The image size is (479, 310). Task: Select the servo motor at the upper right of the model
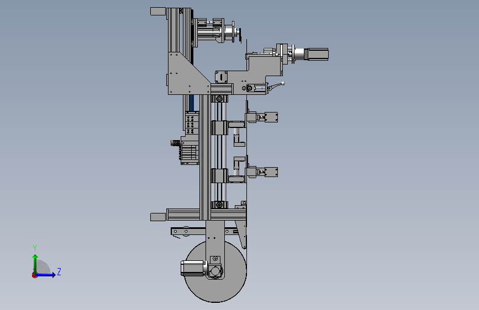tap(316, 54)
